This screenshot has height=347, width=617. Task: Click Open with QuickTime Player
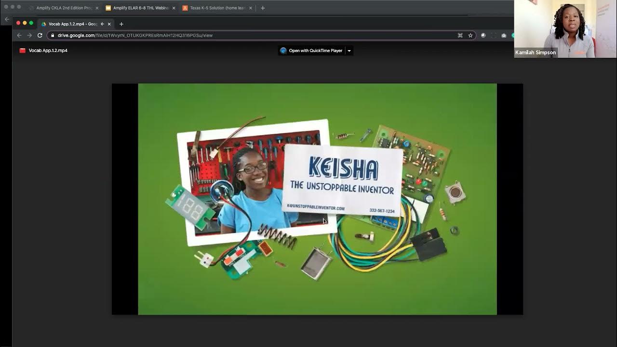coord(311,51)
